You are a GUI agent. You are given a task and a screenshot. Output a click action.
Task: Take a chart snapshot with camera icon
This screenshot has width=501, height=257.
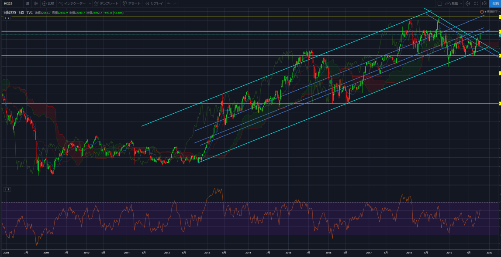(485, 3)
